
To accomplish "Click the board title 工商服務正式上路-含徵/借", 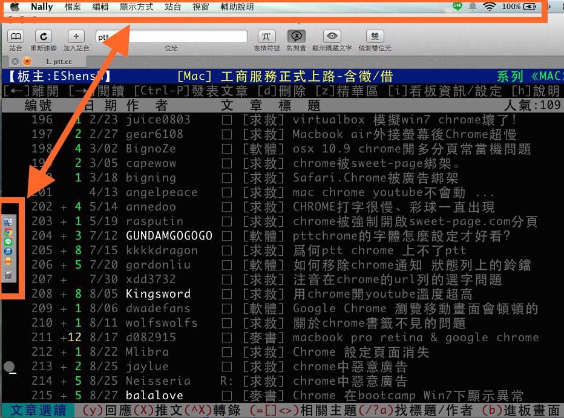I will point(307,76).
